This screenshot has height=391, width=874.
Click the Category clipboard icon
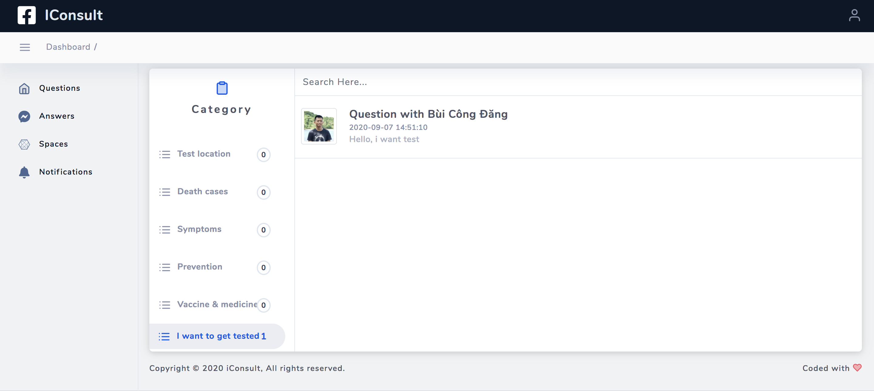pos(222,88)
